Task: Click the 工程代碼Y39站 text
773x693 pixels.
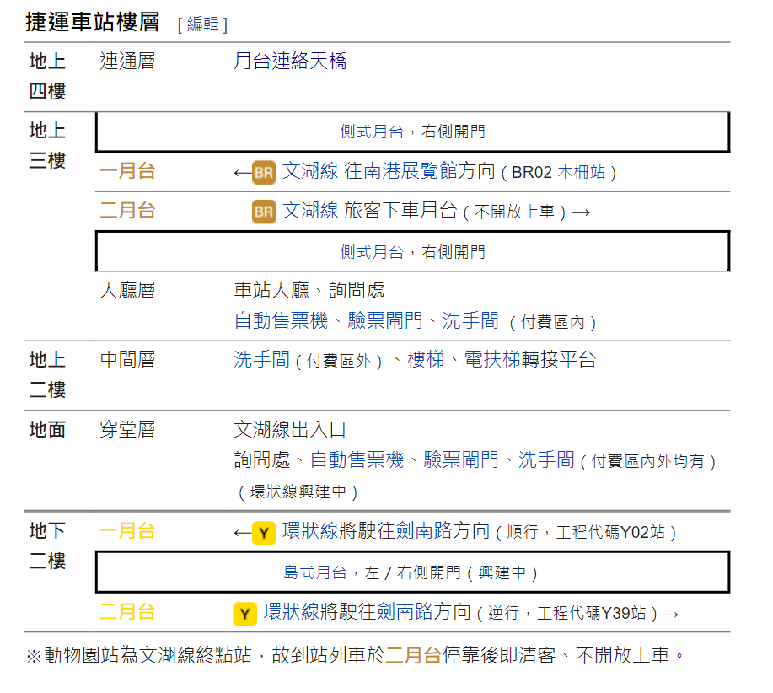Action: (x=592, y=613)
